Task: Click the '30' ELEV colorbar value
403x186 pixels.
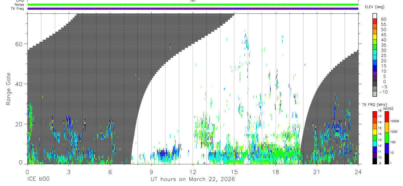Action: tap(384, 51)
